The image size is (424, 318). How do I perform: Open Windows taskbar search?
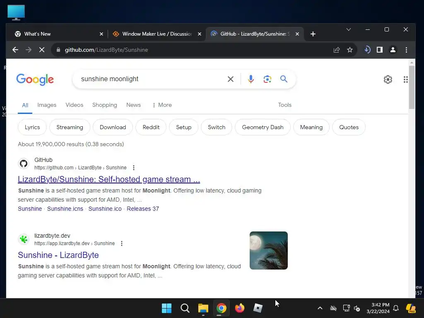pos(185,308)
